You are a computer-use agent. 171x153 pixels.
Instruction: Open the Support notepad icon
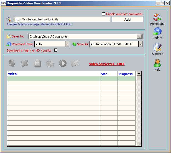tap(157, 47)
